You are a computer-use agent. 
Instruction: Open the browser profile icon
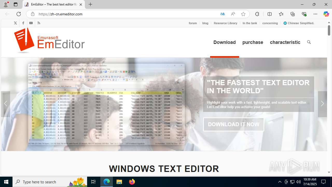tap(6, 4)
